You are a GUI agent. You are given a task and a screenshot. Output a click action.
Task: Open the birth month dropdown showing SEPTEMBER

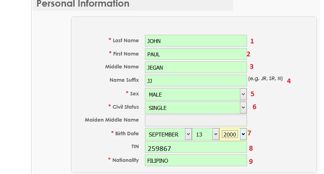click(168, 134)
